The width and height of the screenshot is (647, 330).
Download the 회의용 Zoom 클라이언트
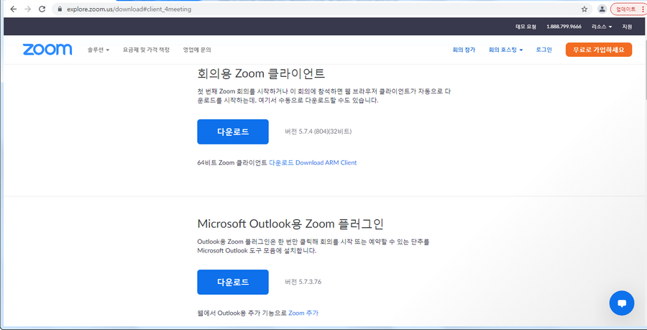pyautogui.click(x=233, y=132)
